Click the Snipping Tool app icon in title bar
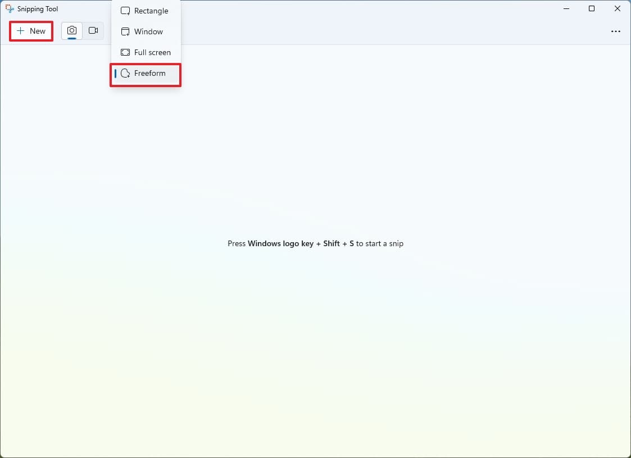This screenshot has height=458, width=631. (x=10, y=8)
